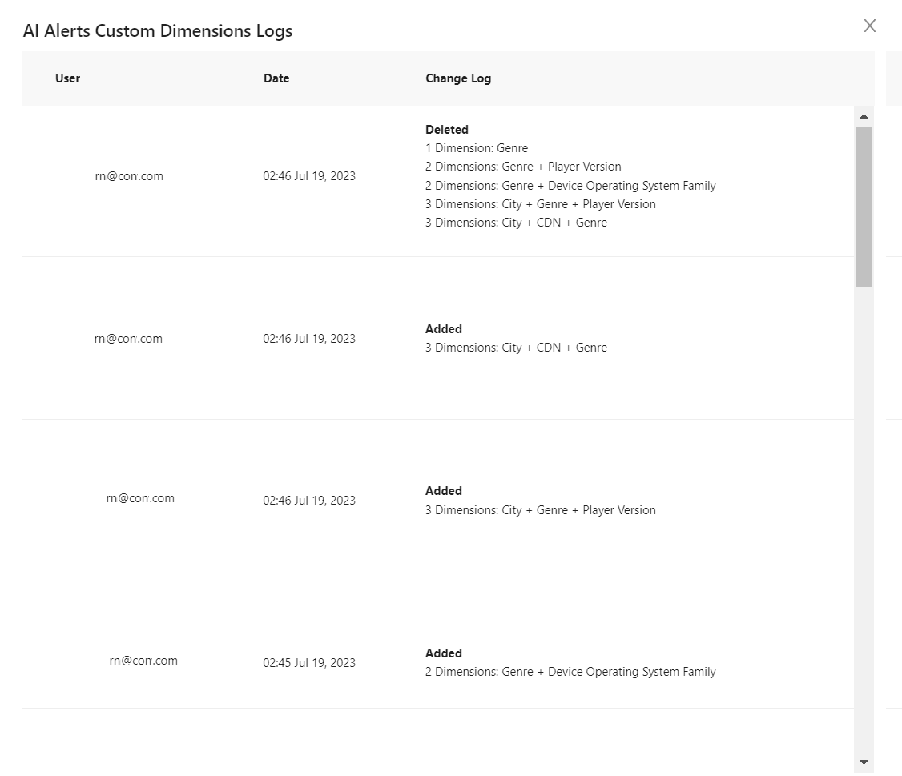Select the Deleted log entry heading
902x776 pixels.
447,130
